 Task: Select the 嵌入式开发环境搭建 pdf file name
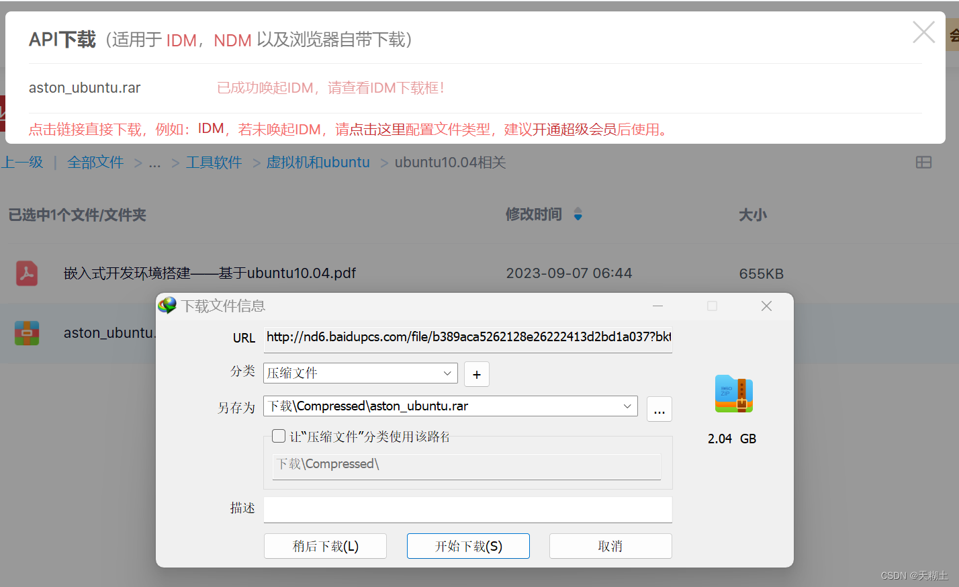pos(210,273)
